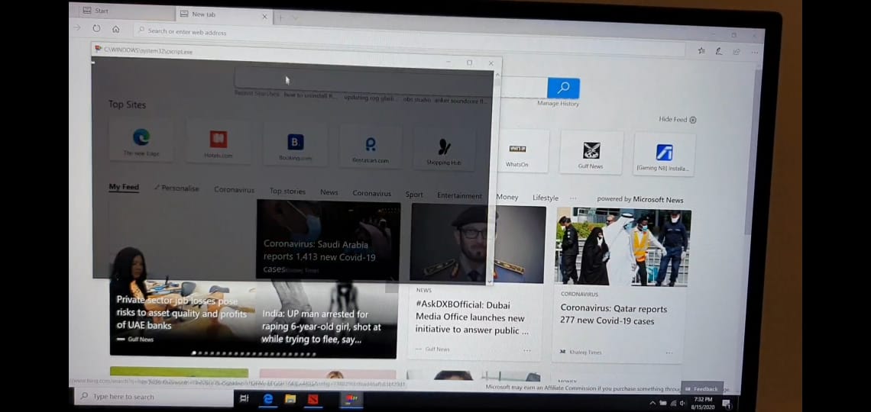Screen dimensions: 871x412
Task: Click the Hide Feed link text
Action: [672, 119]
